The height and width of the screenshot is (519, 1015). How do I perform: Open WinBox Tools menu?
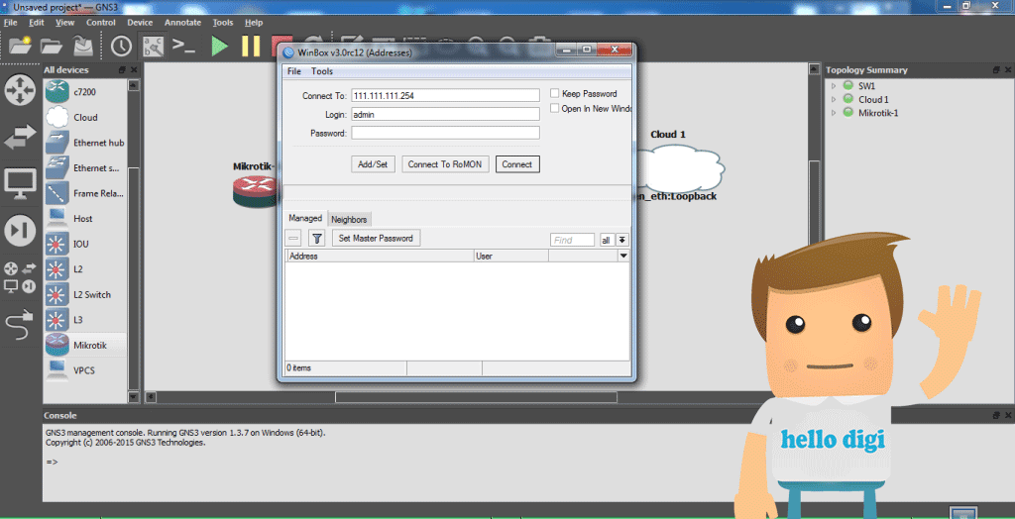(x=322, y=71)
